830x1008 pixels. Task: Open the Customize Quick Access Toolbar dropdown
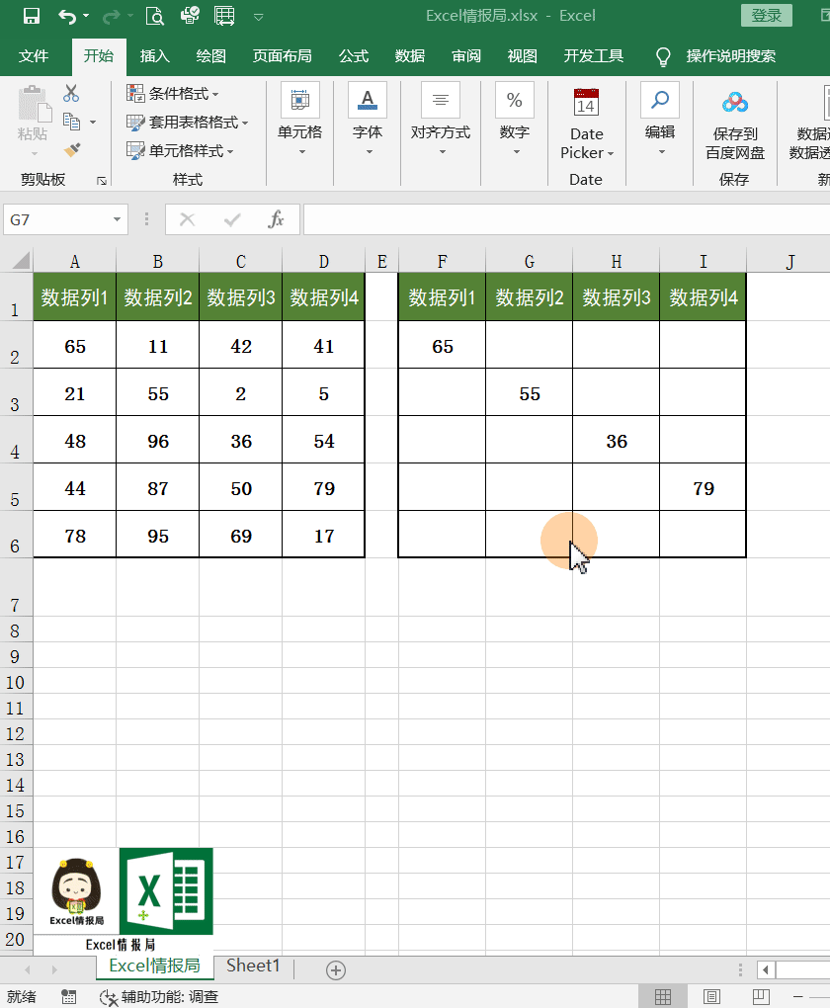click(x=259, y=17)
